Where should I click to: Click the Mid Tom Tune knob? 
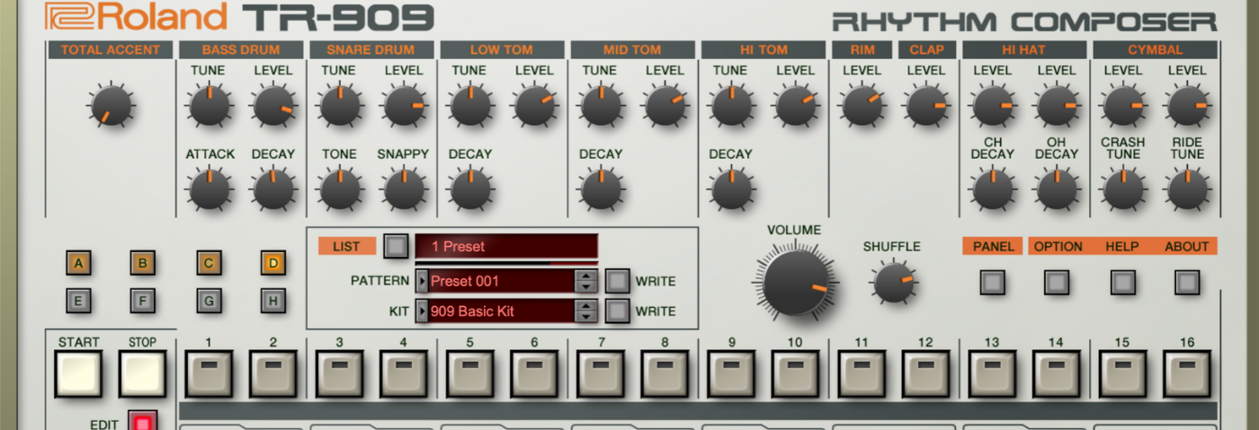click(x=600, y=106)
